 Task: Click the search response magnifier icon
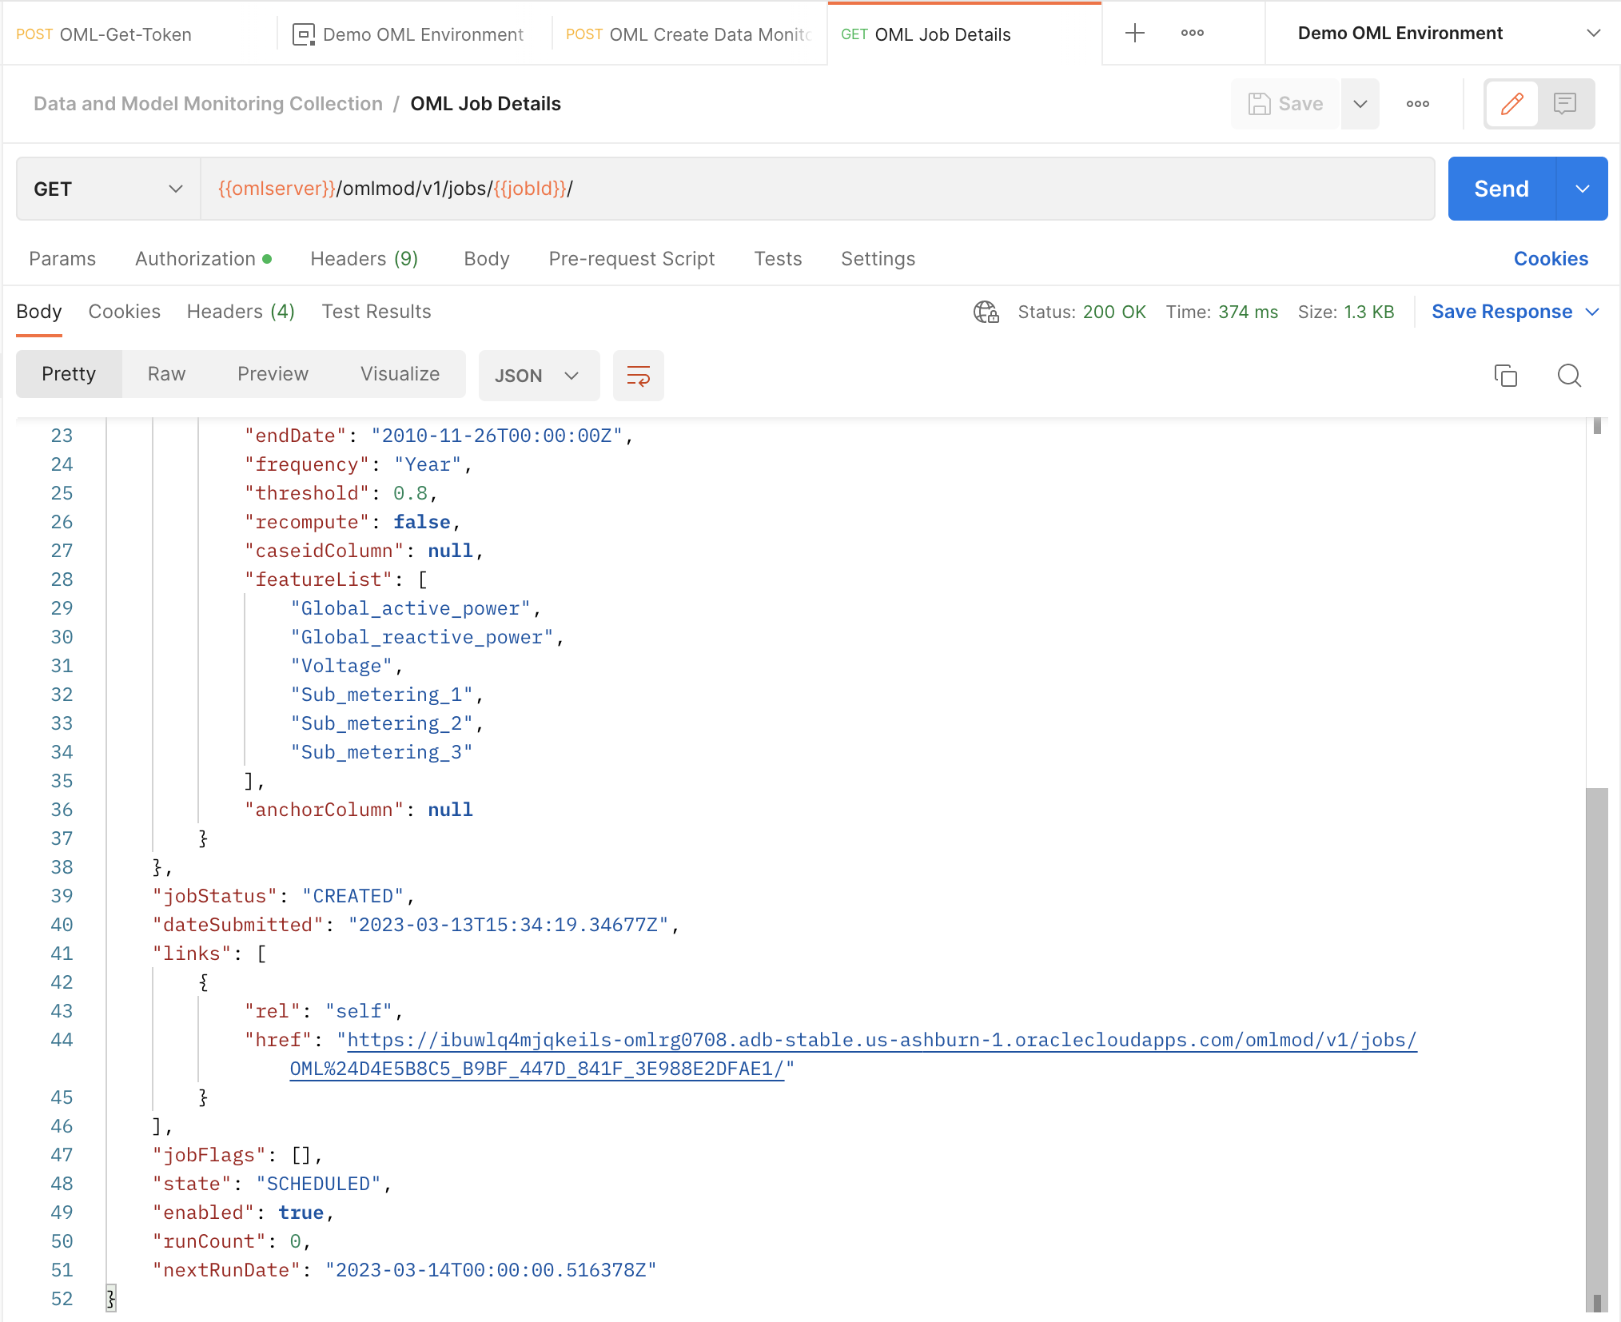click(1569, 376)
